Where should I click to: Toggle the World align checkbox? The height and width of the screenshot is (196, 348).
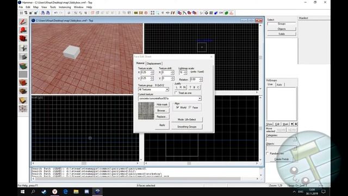[x=178, y=107]
